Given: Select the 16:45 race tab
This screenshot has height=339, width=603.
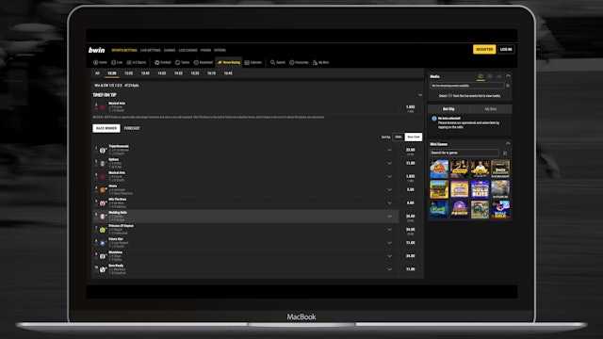Looking at the screenshot, I should [x=228, y=73].
